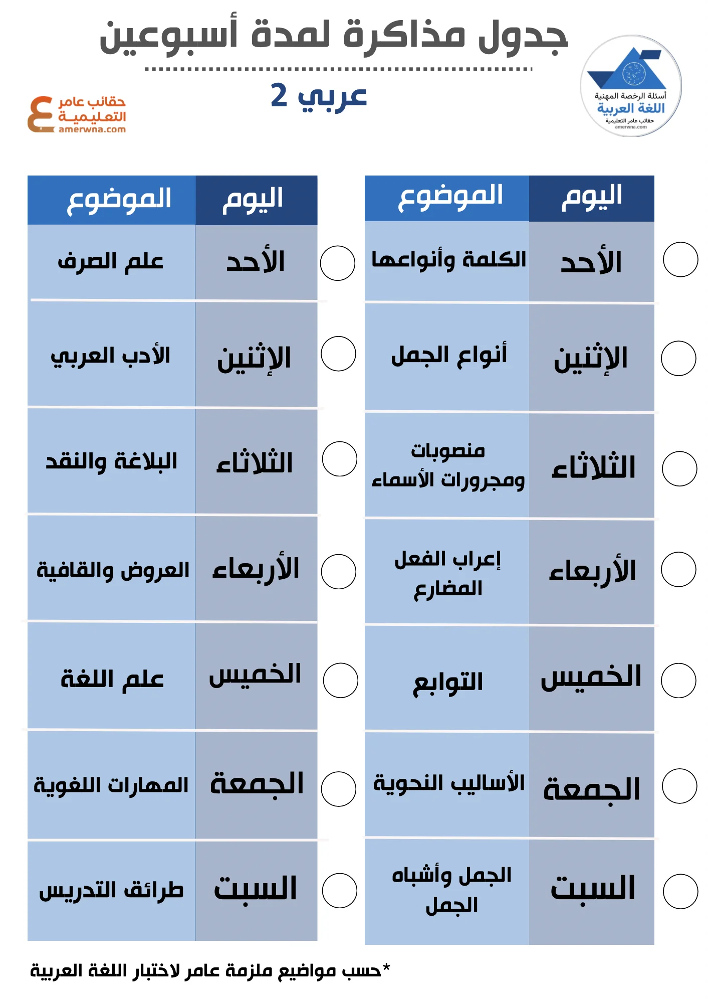
Task: Check the circle for the أنواع الجمل row
Action: [x=678, y=358]
